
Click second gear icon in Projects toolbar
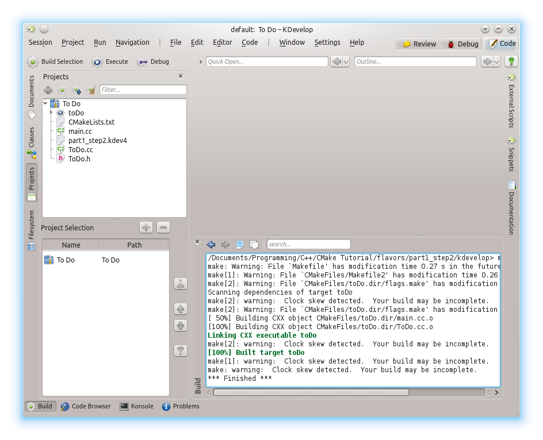tap(62, 90)
